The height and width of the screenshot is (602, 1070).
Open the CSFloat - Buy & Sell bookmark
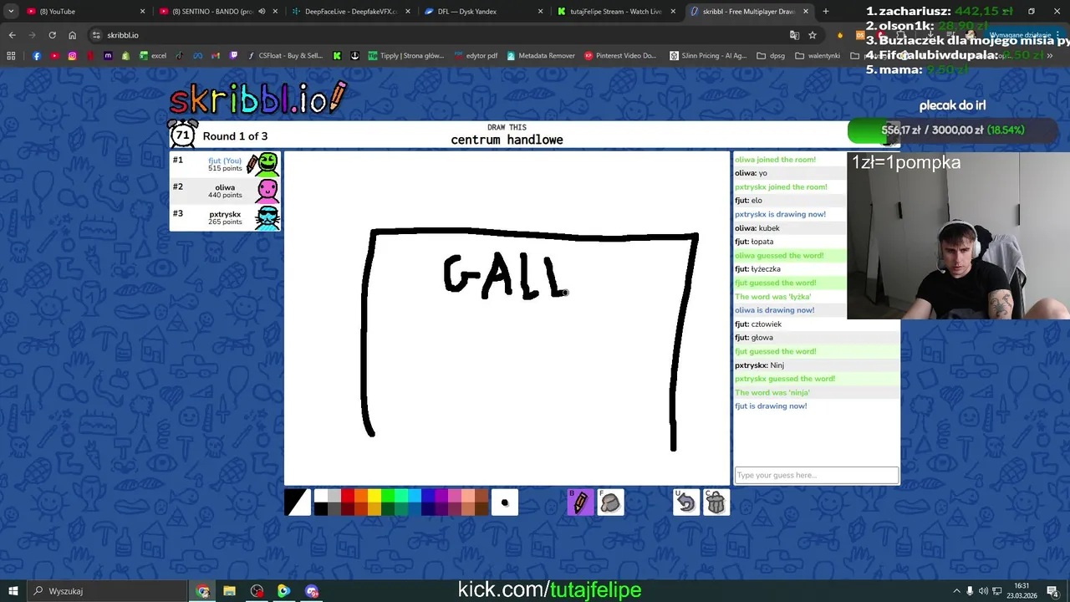(x=285, y=56)
